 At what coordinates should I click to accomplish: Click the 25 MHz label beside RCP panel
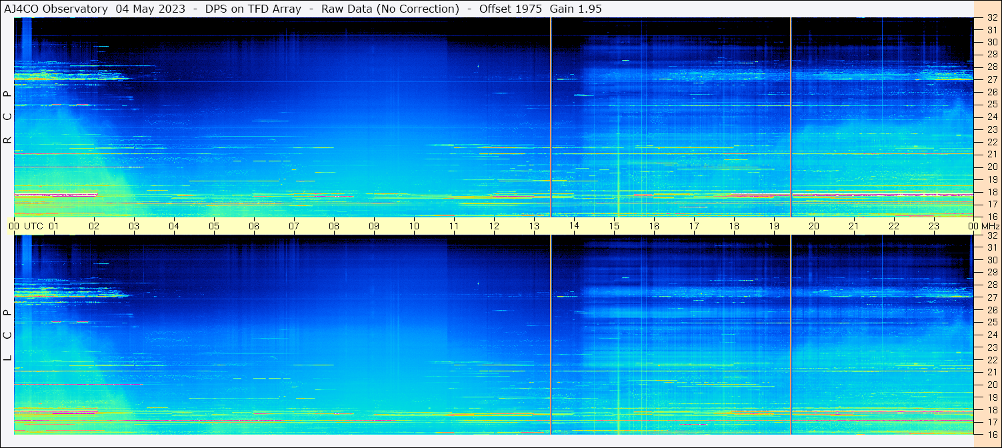[x=992, y=104]
